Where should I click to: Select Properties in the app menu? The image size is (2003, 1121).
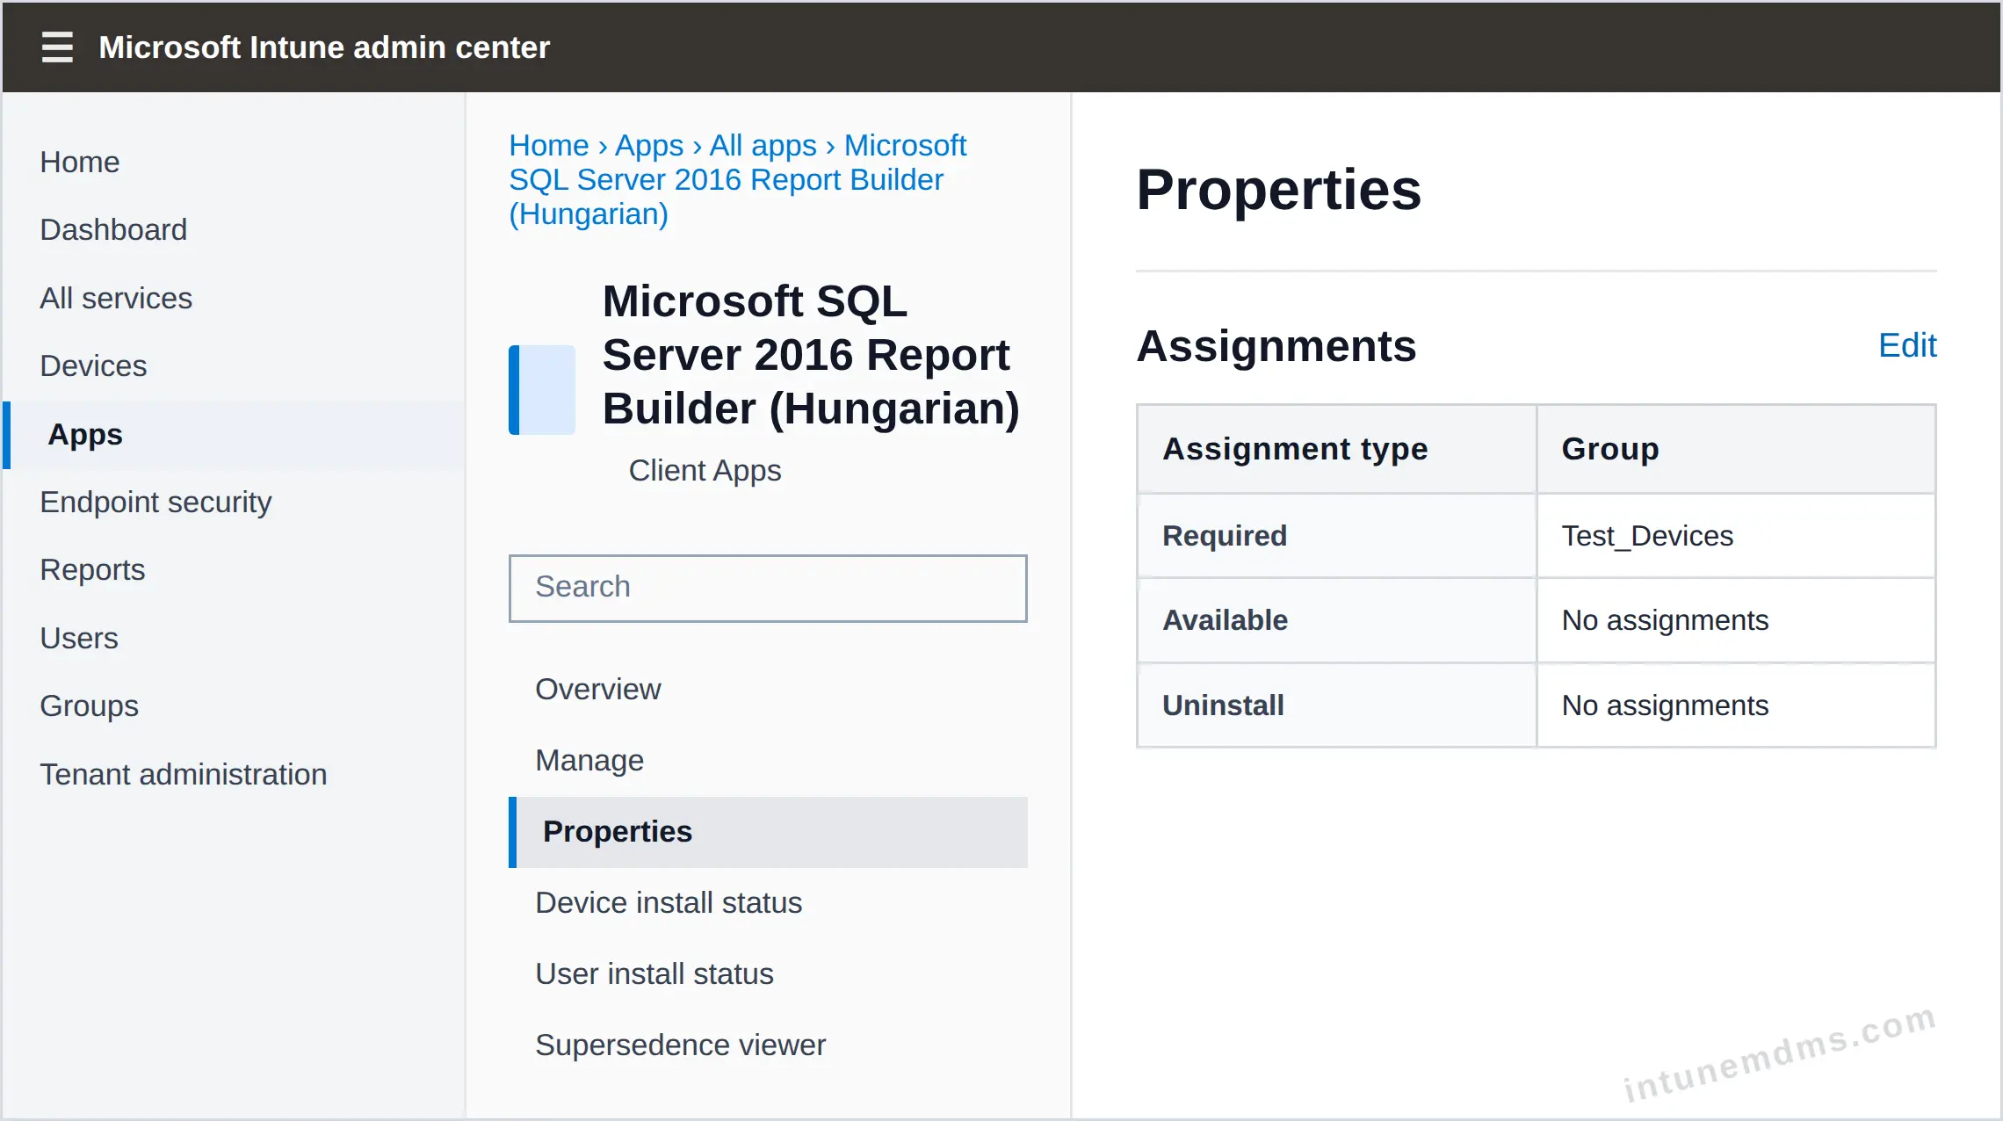tap(768, 832)
